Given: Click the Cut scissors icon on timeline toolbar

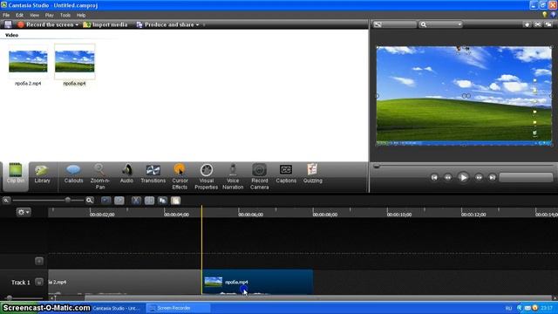Looking at the screenshot, I should [136, 201].
